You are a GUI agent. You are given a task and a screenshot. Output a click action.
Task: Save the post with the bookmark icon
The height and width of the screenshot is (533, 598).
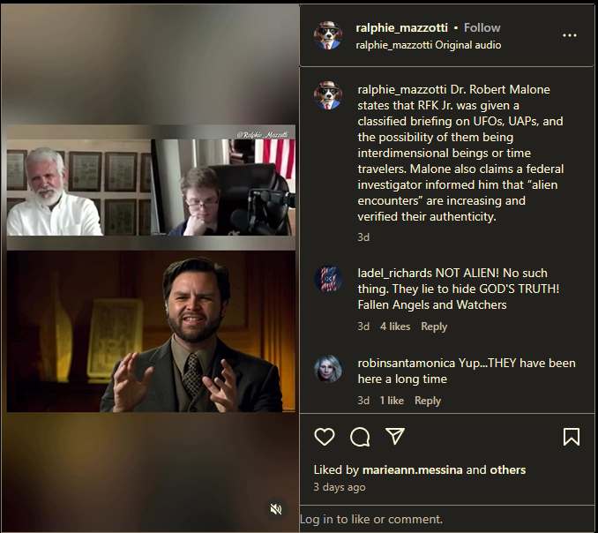coord(572,437)
